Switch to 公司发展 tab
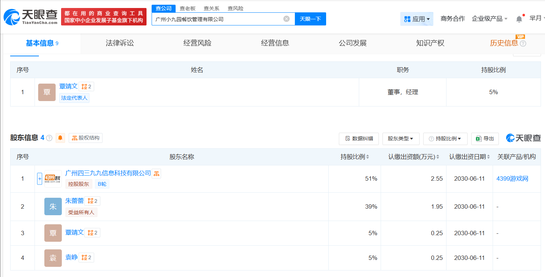The height and width of the screenshot is (277, 545). coord(353,43)
